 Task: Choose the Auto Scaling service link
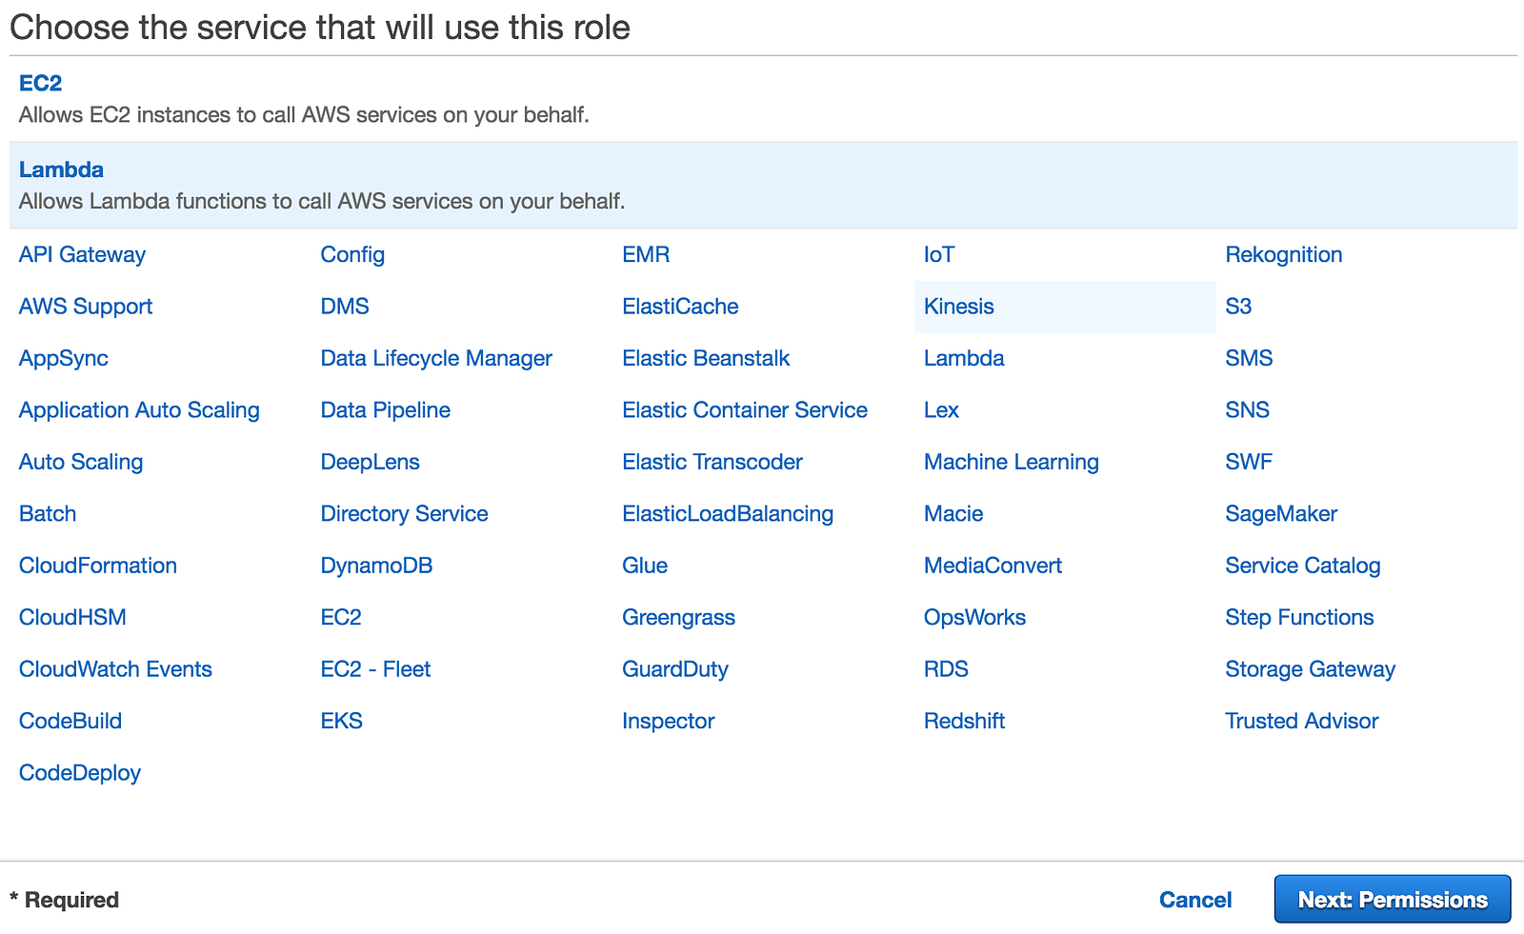click(x=81, y=462)
